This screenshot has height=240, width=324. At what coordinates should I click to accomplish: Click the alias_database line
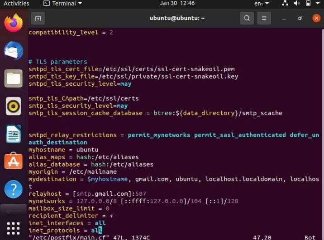point(91,164)
